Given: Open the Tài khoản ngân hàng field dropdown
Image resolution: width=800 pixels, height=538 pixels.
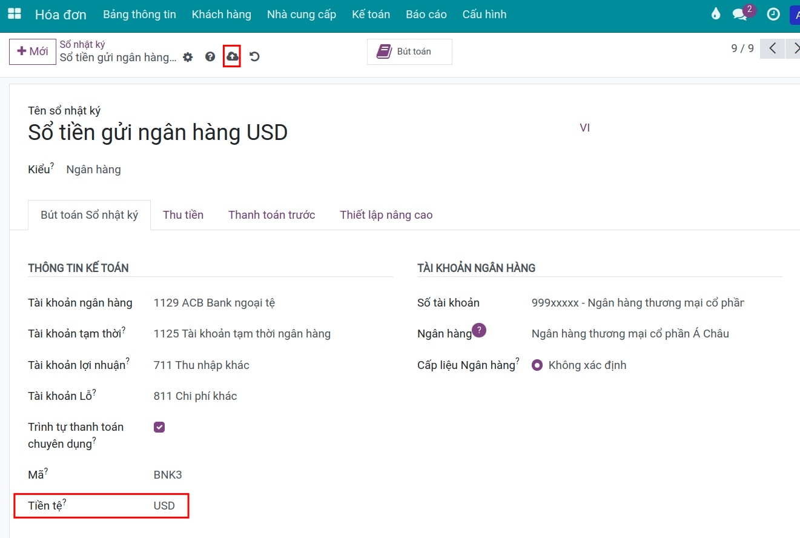Looking at the screenshot, I should pyautogui.click(x=273, y=303).
